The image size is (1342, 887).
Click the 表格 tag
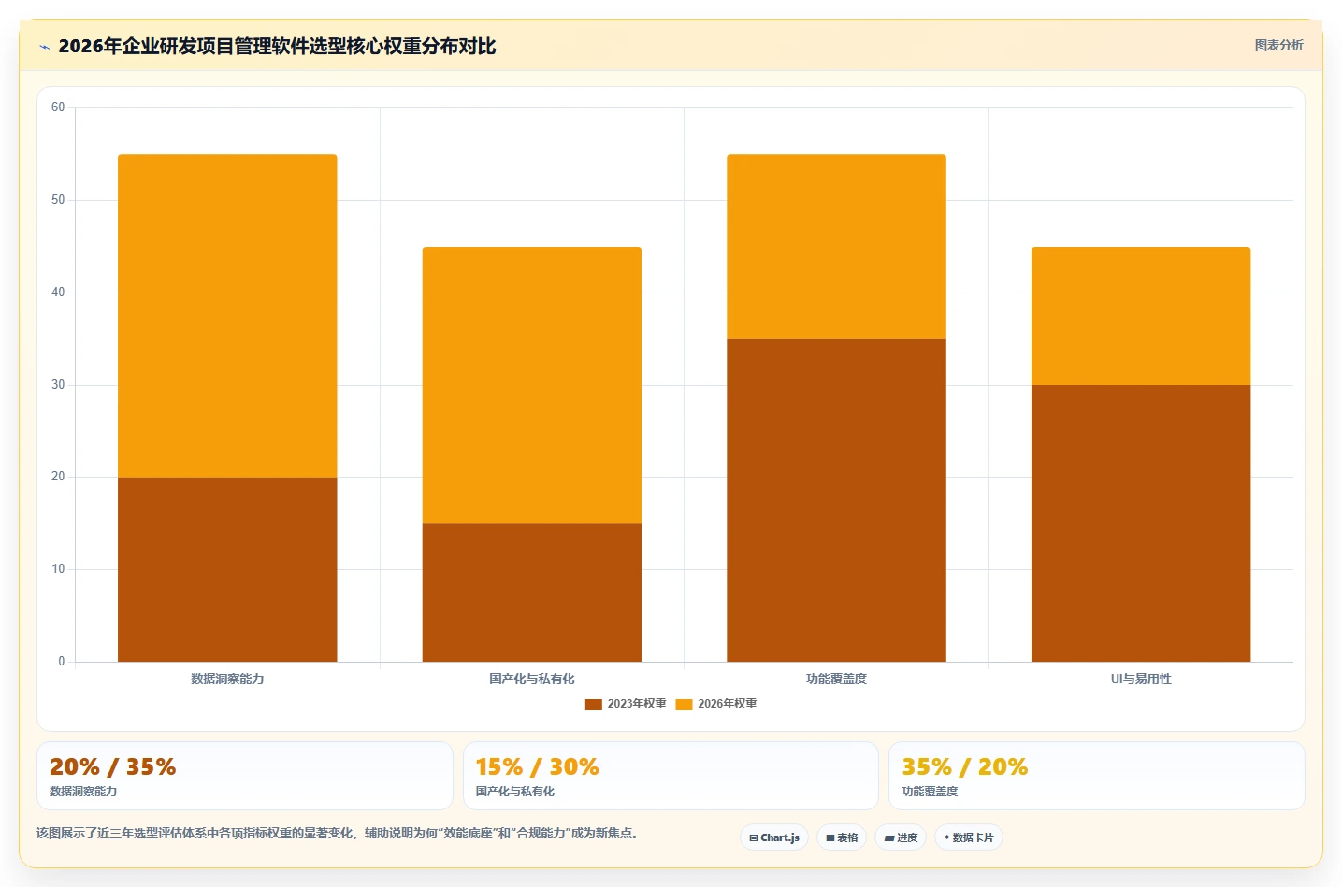coord(842,837)
